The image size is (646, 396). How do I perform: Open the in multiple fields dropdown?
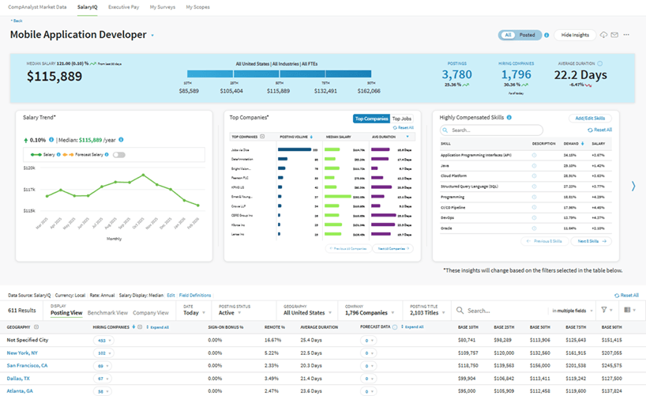(x=573, y=311)
